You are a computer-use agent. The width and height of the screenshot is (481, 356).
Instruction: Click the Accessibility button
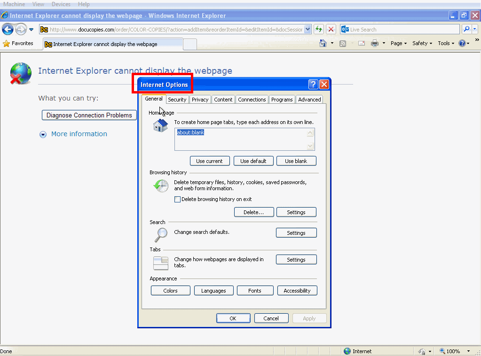click(297, 290)
